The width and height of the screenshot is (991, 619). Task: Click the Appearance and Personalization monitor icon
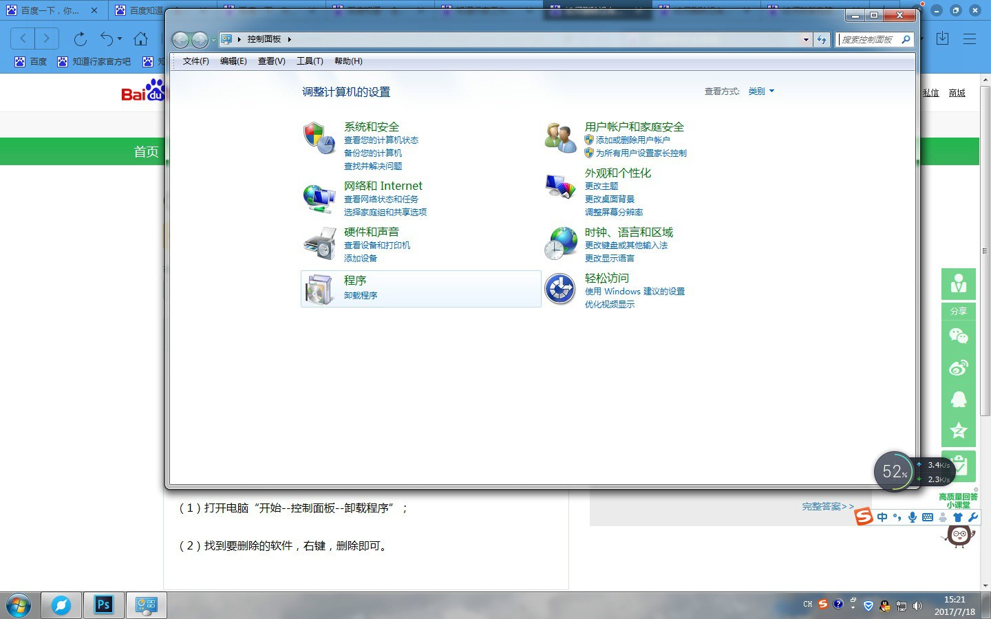click(x=560, y=186)
